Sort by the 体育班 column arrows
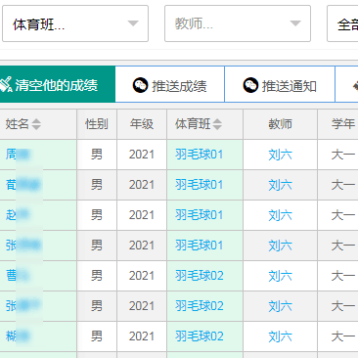This screenshot has height=358, width=358. coord(217,124)
